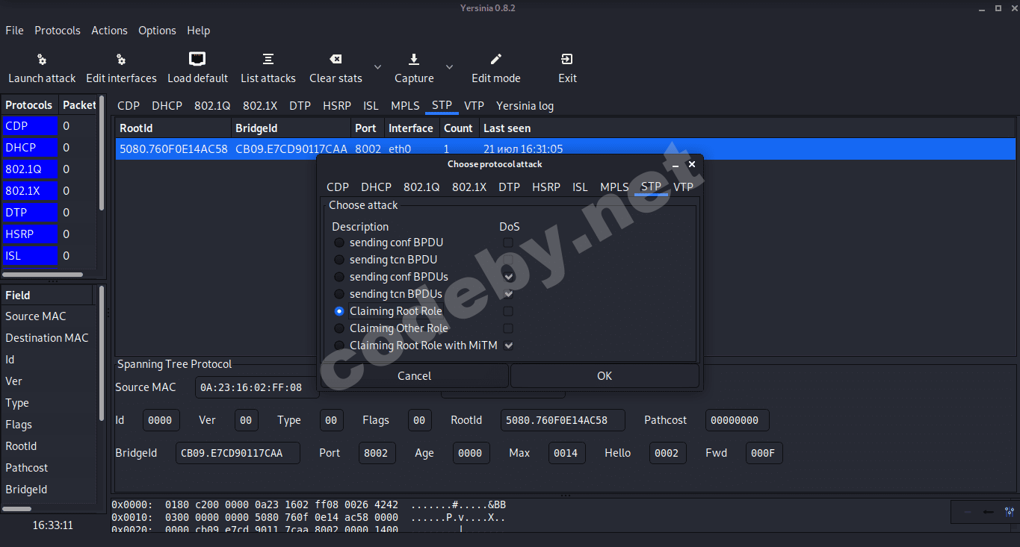Open the Protocols menu

[58, 31]
